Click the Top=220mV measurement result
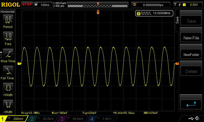The height and width of the screenshot is (122, 204). pos(90,113)
